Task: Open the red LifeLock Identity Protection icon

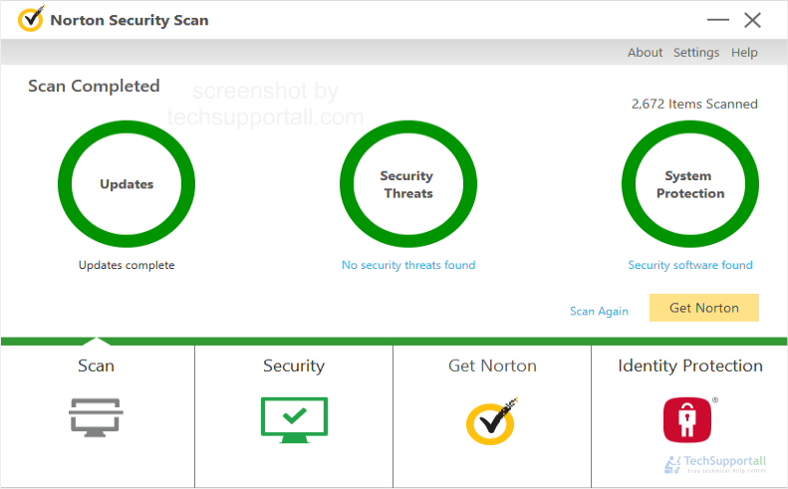Action: pos(688,419)
